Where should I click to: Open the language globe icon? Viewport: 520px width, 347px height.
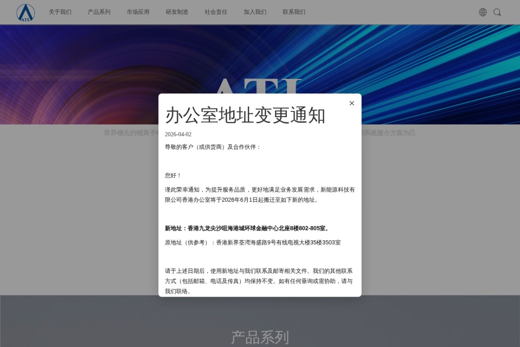tap(483, 12)
